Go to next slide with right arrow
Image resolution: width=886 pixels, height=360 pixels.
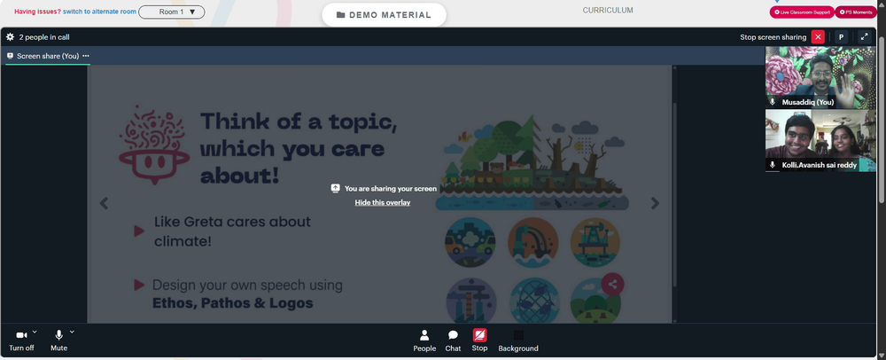tap(655, 203)
